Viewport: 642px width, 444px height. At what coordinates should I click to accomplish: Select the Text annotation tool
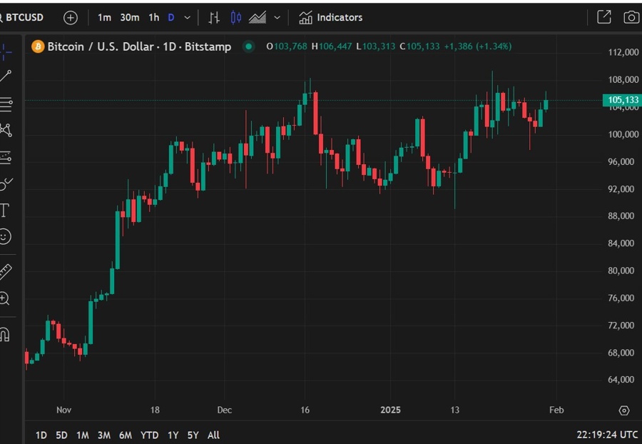4,210
